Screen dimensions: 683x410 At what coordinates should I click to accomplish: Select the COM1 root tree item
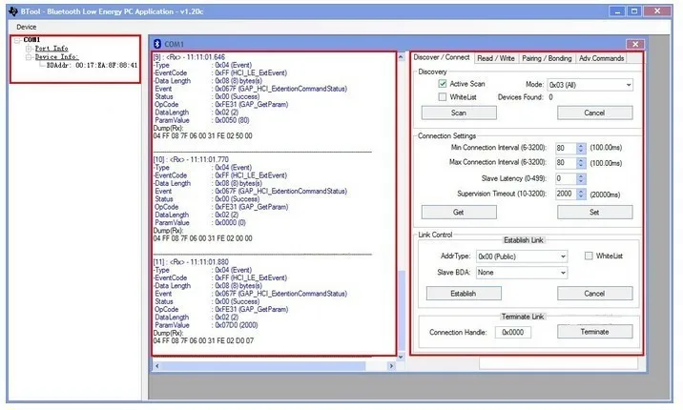(x=31, y=40)
